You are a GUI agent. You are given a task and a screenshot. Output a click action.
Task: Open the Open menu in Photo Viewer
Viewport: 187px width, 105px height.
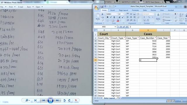39,7
